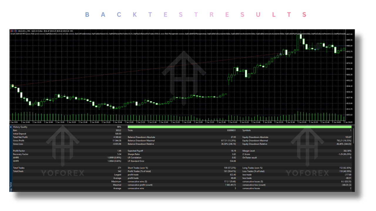Select Short Trades value 159 (57.23%)

coord(230,168)
